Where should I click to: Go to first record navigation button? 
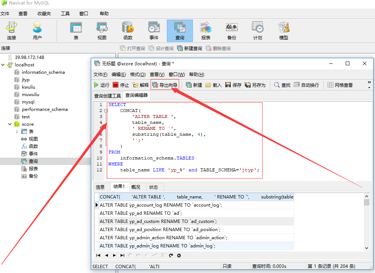click(x=98, y=255)
